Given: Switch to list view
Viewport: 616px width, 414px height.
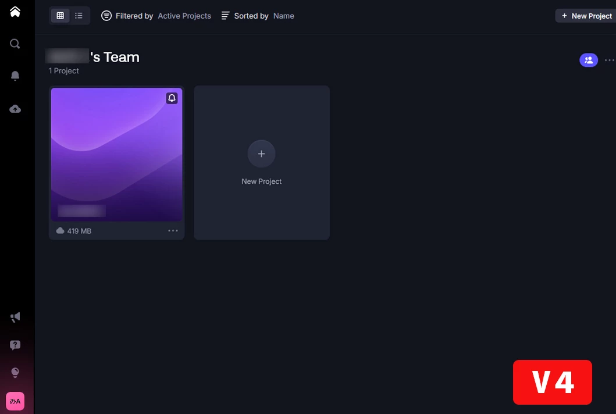Looking at the screenshot, I should tap(79, 16).
